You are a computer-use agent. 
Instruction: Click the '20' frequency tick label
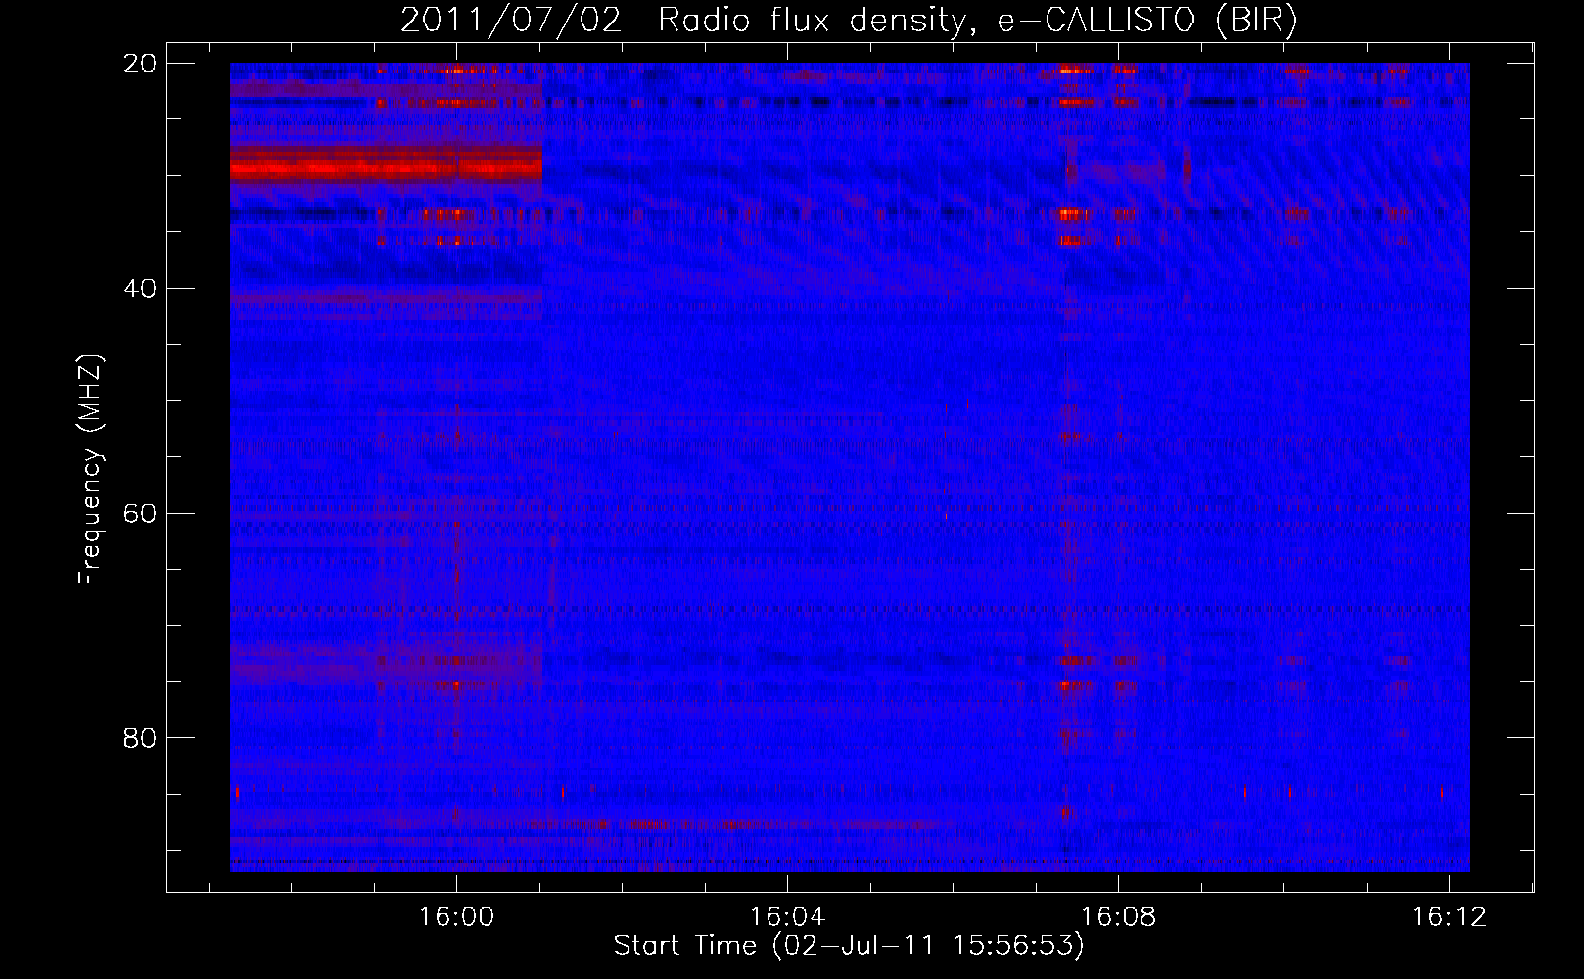[139, 64]
